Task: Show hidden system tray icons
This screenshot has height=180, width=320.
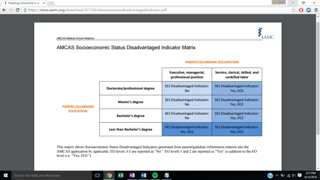Action: tap(277, 175)
